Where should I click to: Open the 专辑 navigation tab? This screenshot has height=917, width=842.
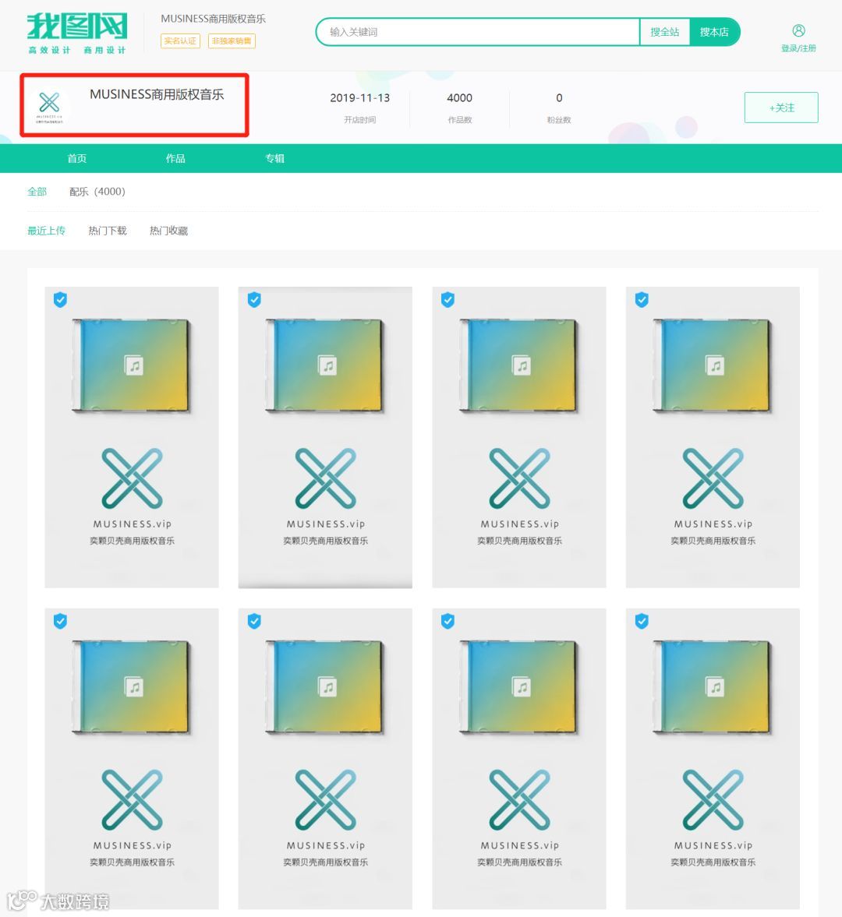274,158
